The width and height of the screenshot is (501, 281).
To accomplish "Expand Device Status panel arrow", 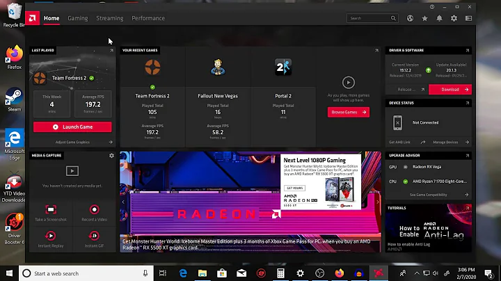I will pos(468,103).
